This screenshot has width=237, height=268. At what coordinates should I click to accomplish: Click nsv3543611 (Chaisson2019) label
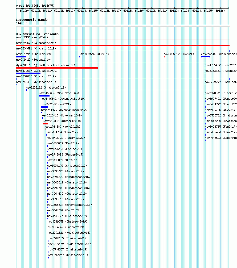(67, 183)
